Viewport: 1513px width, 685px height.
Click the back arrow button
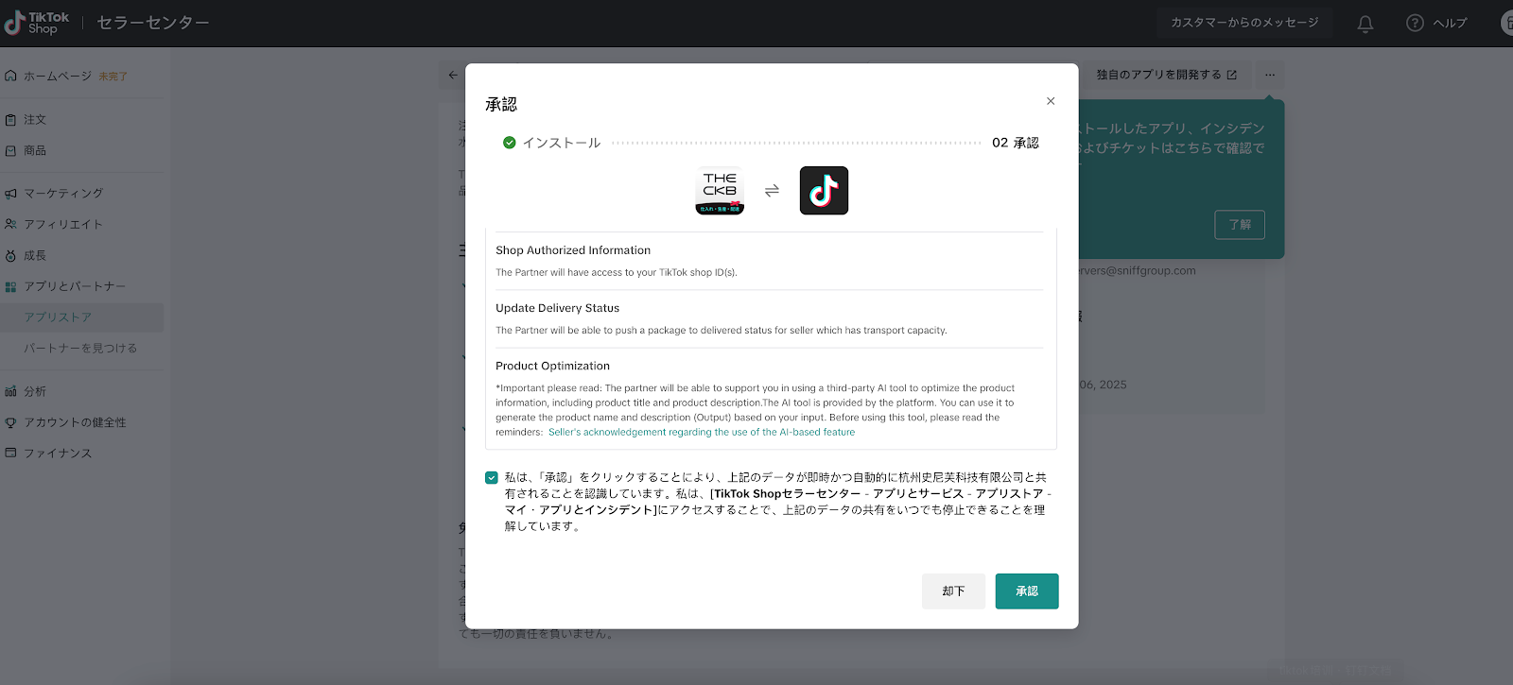point(453,76)
